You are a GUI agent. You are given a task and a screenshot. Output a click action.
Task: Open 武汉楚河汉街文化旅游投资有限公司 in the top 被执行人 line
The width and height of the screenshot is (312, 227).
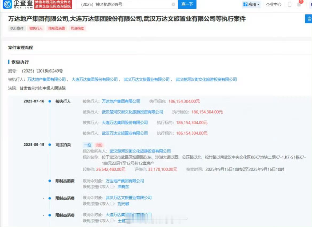tap(206, 79)
